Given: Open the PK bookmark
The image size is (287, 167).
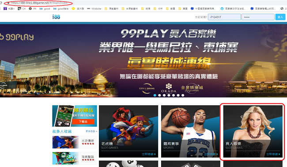Looking at the screenshot, I should pos(33,8).
